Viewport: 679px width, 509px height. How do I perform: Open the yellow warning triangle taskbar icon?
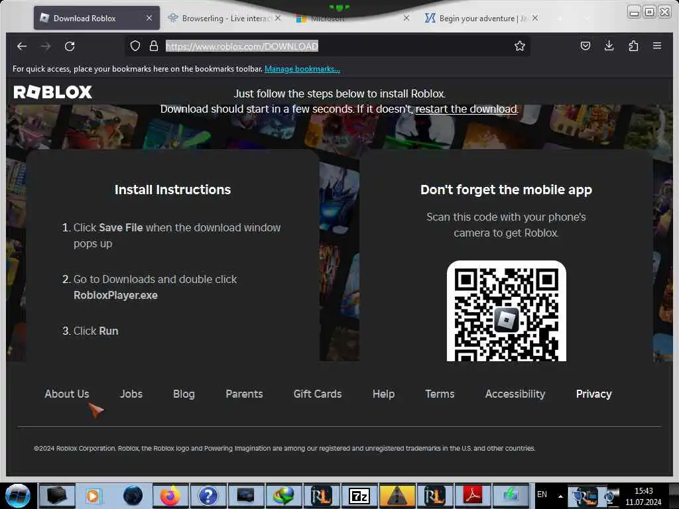(397, 496)
